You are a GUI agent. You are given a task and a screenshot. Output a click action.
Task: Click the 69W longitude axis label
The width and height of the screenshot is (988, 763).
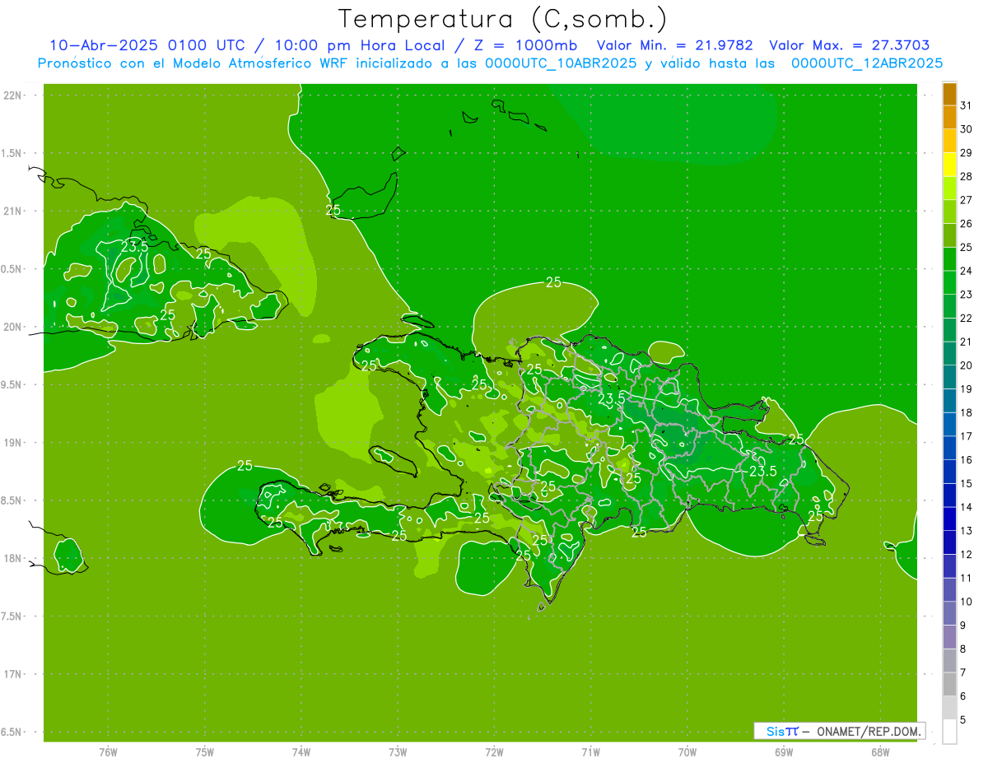(x=784, y=752)
